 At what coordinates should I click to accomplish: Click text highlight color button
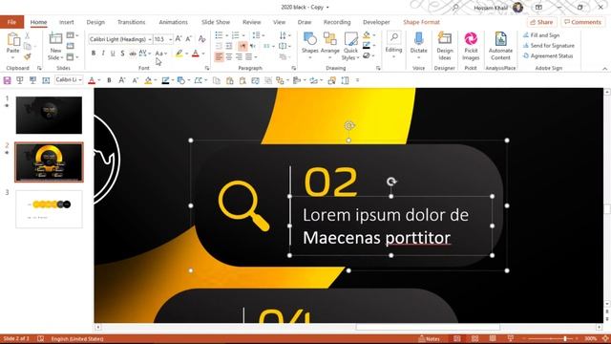click(179, 54)
